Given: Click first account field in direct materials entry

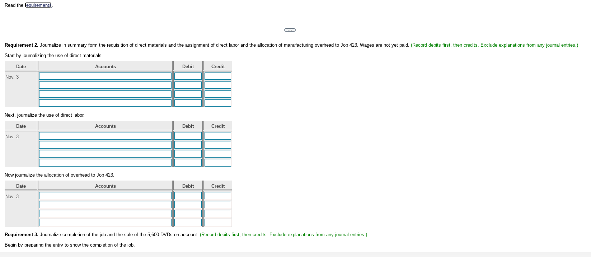Looking at the screenshot, I should point(105,76).
